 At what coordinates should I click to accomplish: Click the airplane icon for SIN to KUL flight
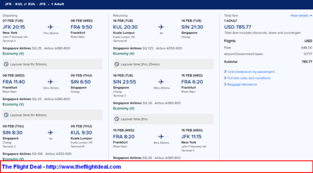[51, 132]
